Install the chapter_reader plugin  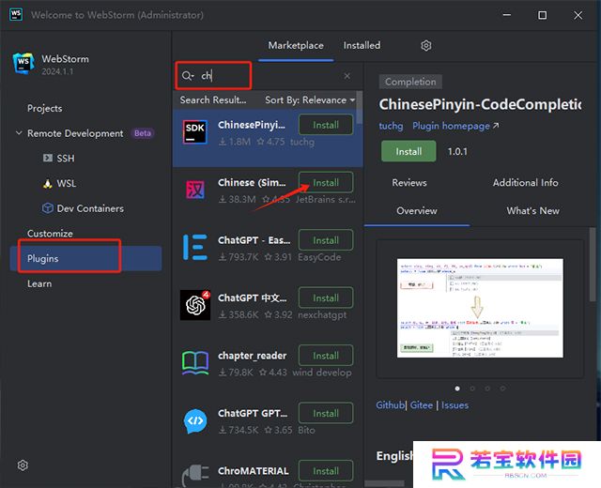point(326,356)
